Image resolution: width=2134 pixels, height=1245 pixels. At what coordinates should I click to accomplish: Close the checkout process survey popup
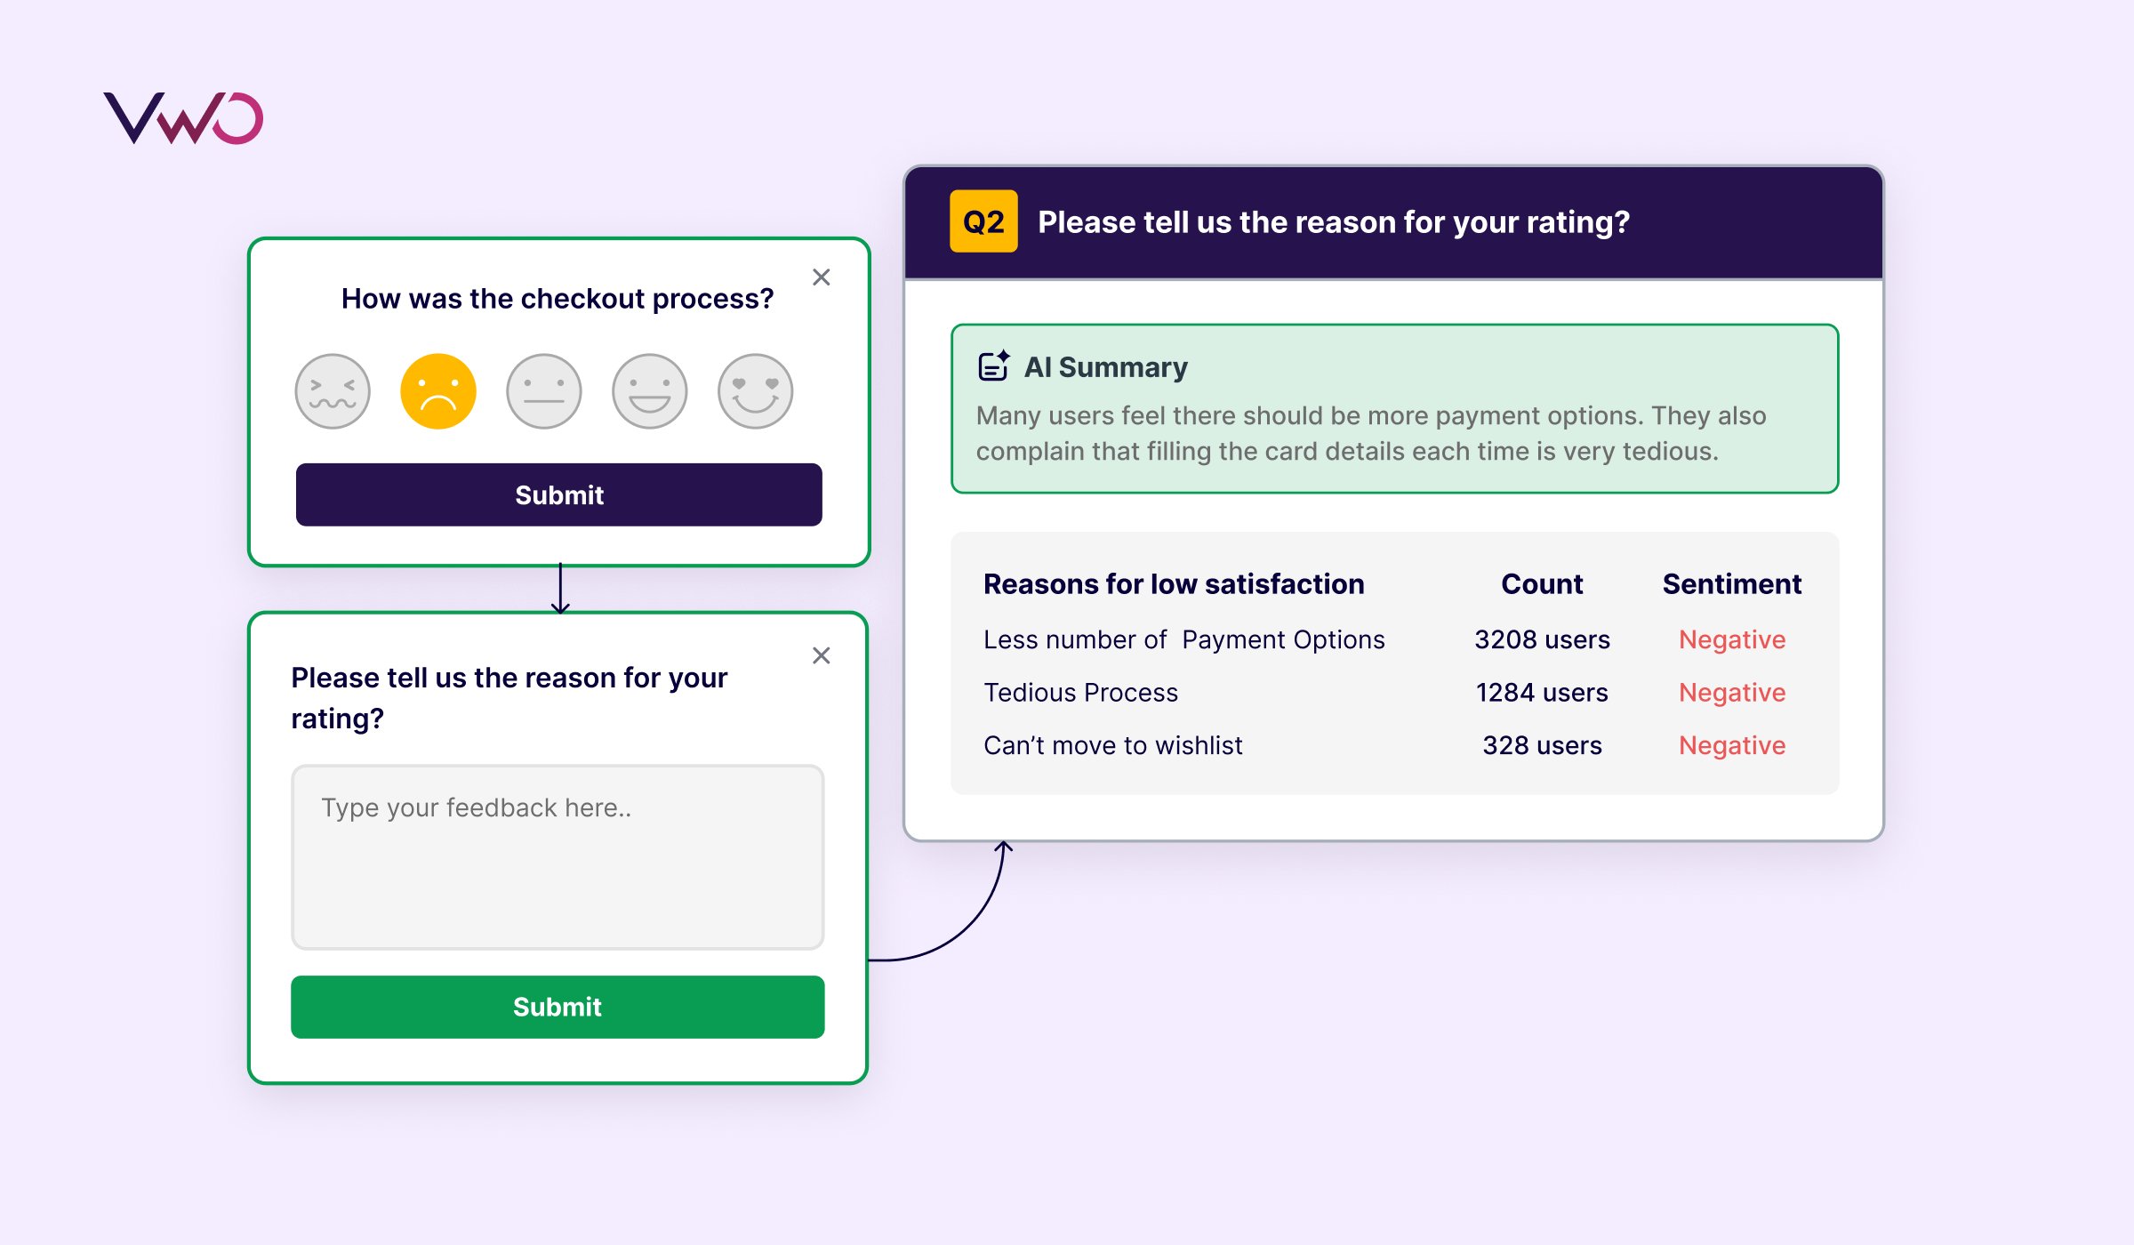822,277
